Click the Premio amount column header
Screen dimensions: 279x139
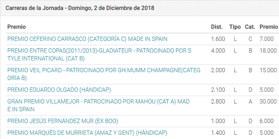click(269, 27)
